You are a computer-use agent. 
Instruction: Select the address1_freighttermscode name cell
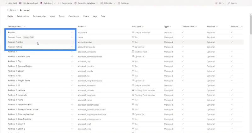coord(90,81)
